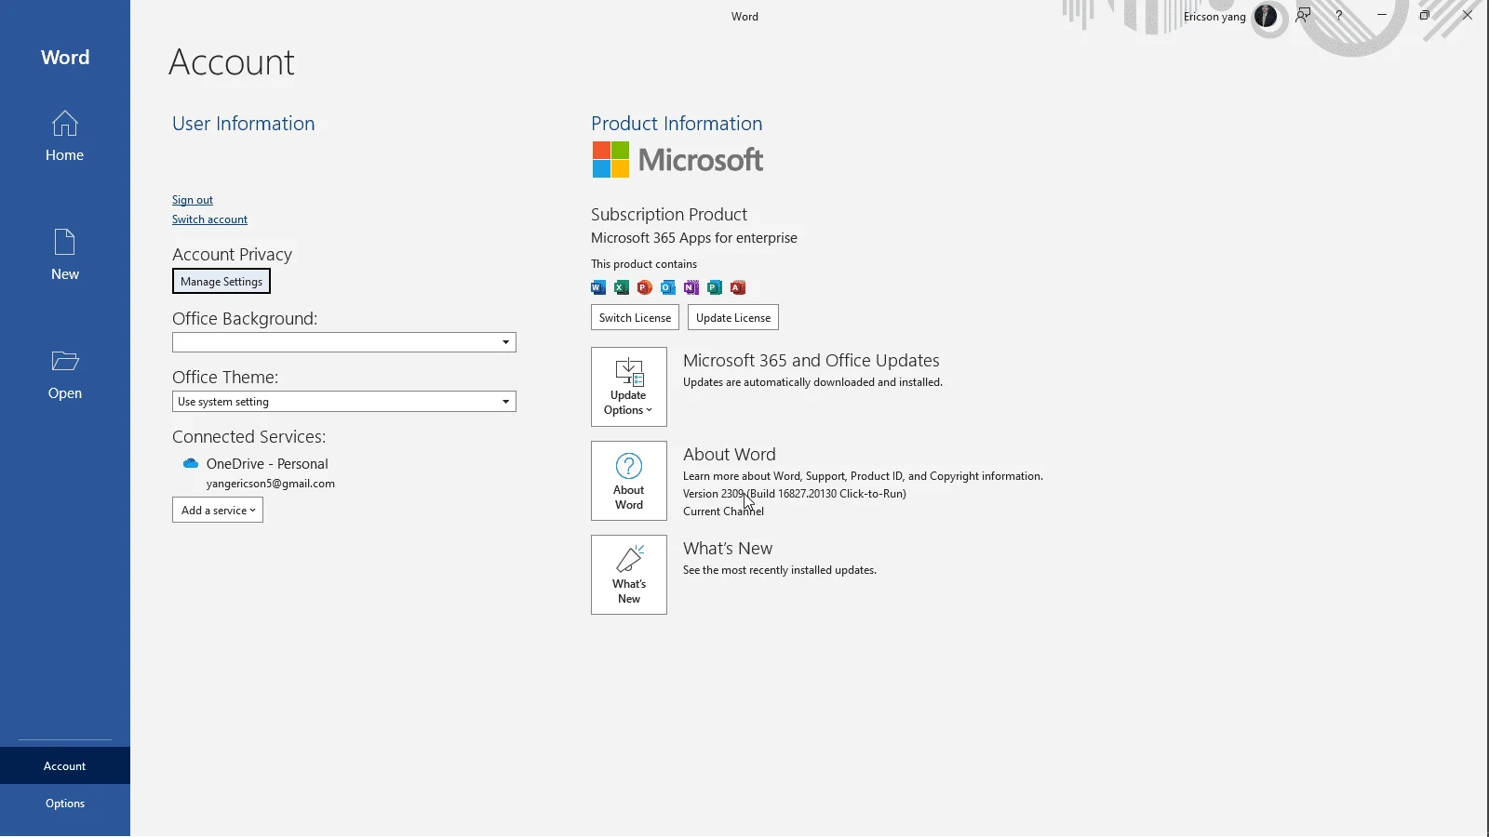Click the Sign out link
This screenshot has width=1489, height=837.
click(x=193, y=200)
